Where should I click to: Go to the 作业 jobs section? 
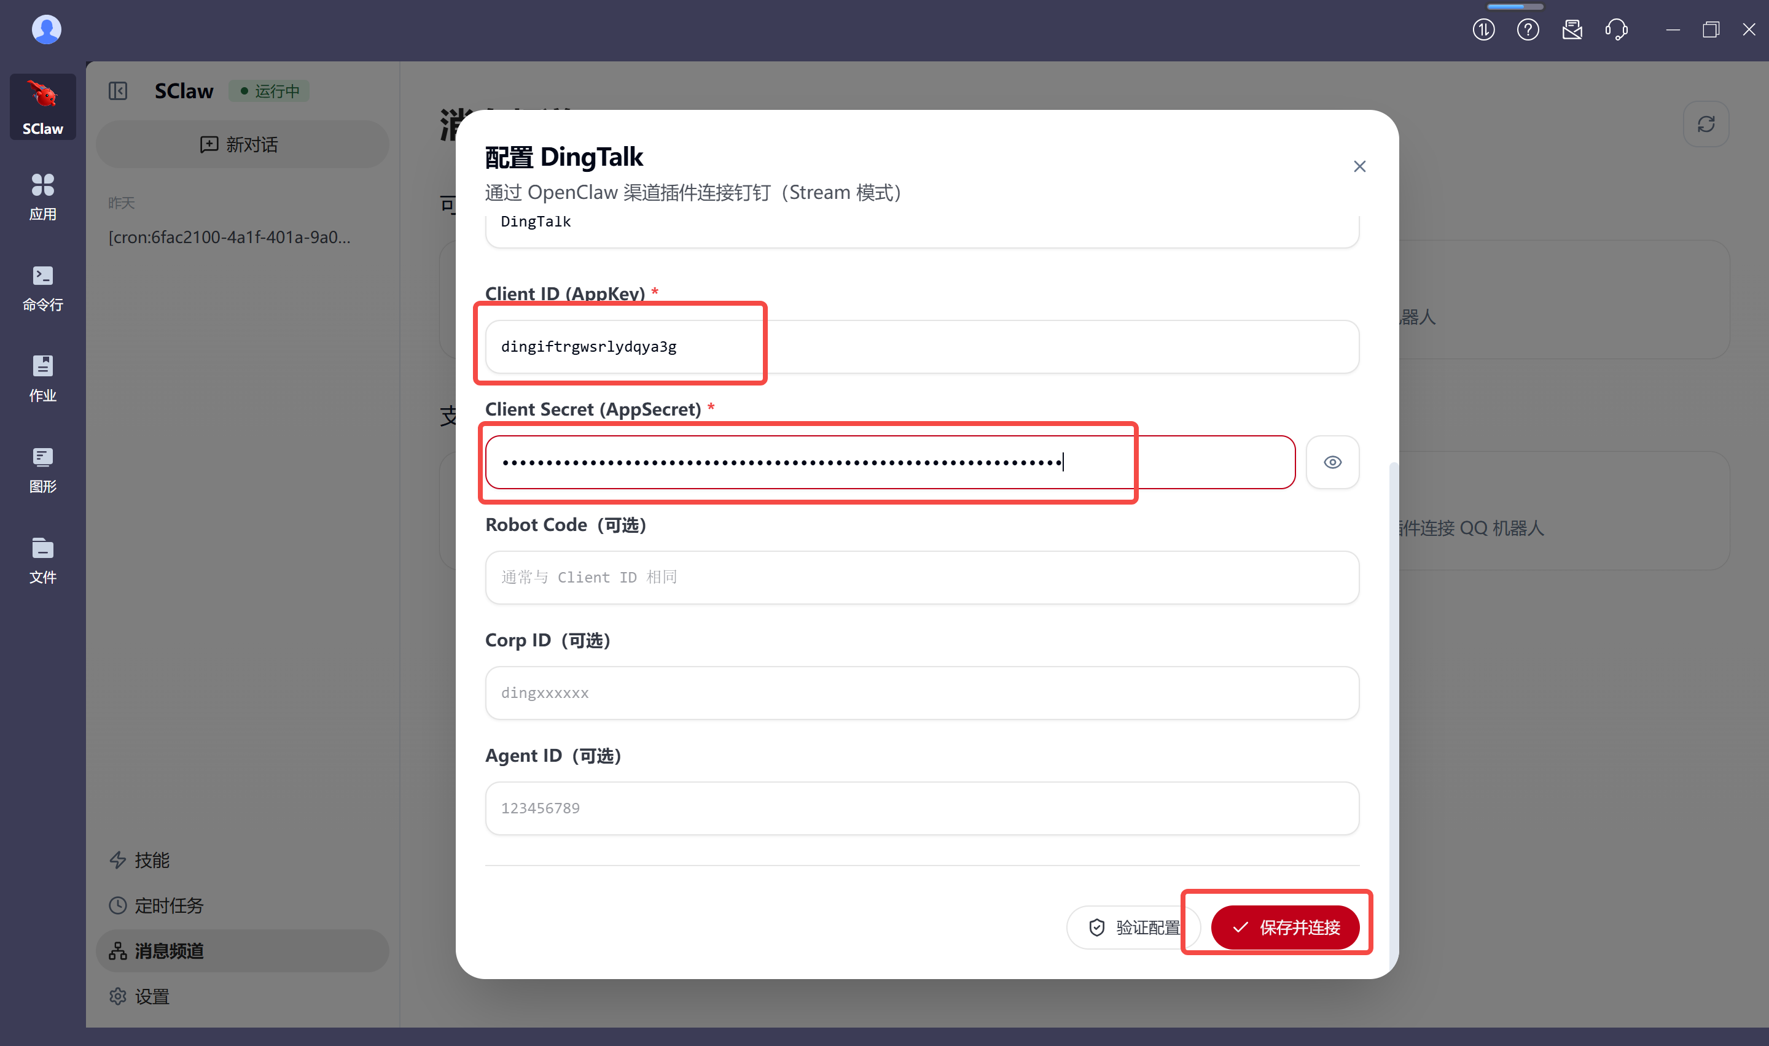42,379
